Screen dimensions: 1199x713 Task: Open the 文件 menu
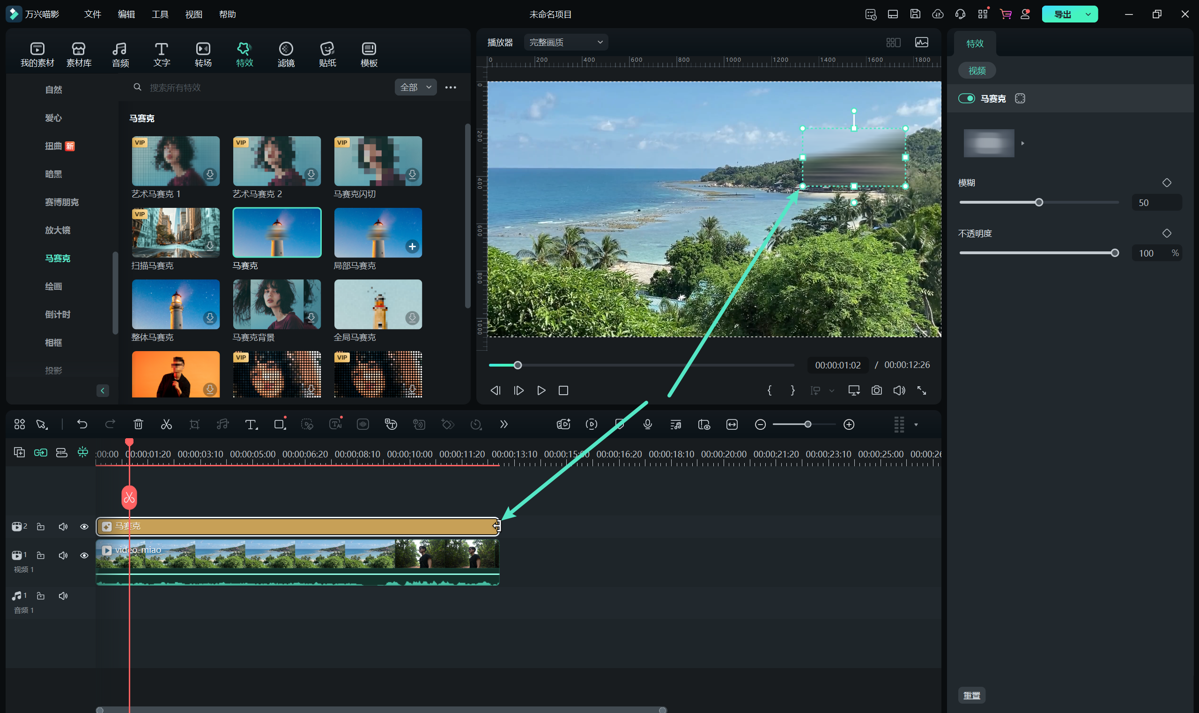[x=92, y=15]
